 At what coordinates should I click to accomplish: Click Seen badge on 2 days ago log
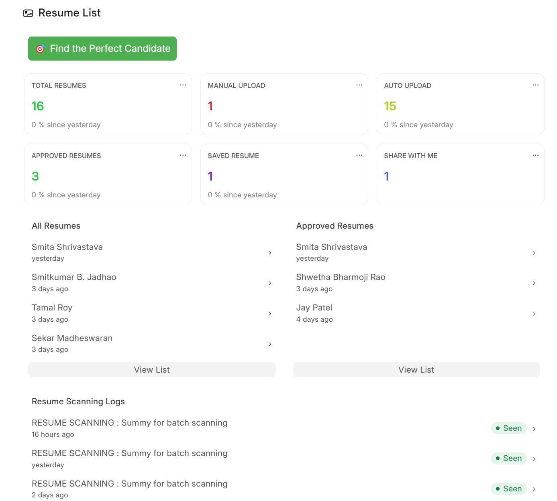pos(509,489)
